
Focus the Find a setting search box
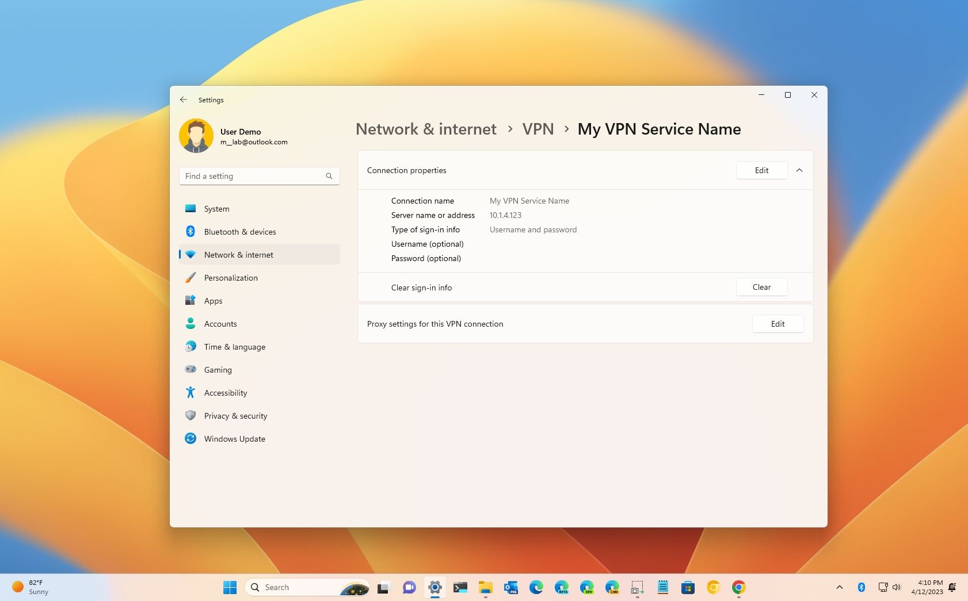tap(260, 176)
